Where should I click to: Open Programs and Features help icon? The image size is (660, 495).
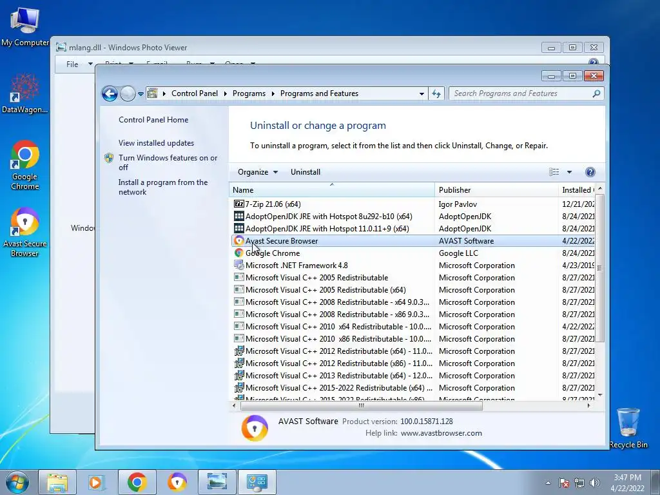590,171
